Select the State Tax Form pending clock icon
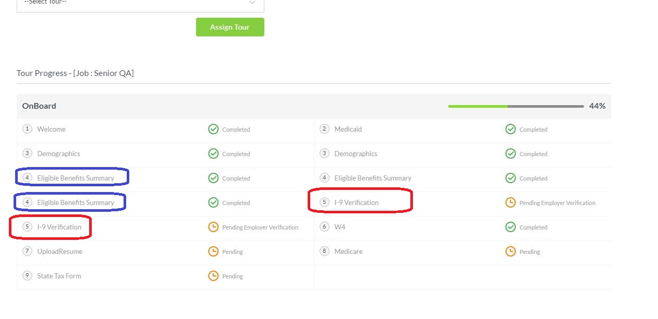Viewport: 658px width, 319px height. click(213, 276)
